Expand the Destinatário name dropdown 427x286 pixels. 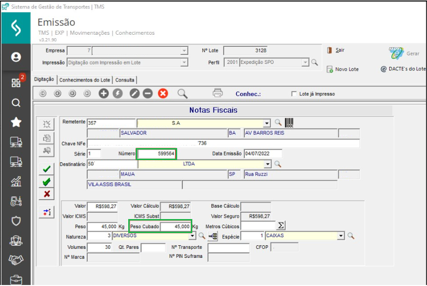coord(267,164)
